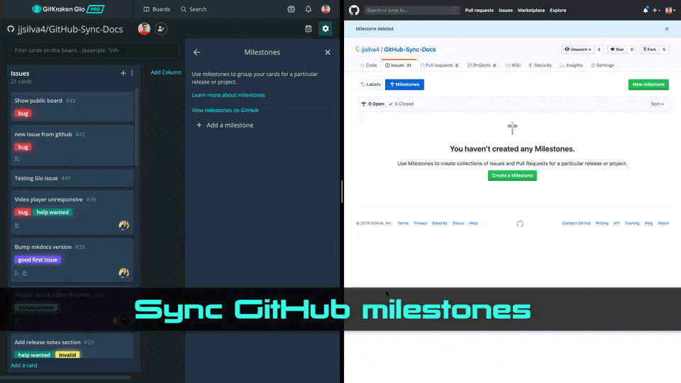Switch to the Projects tab

click(482, 65)
